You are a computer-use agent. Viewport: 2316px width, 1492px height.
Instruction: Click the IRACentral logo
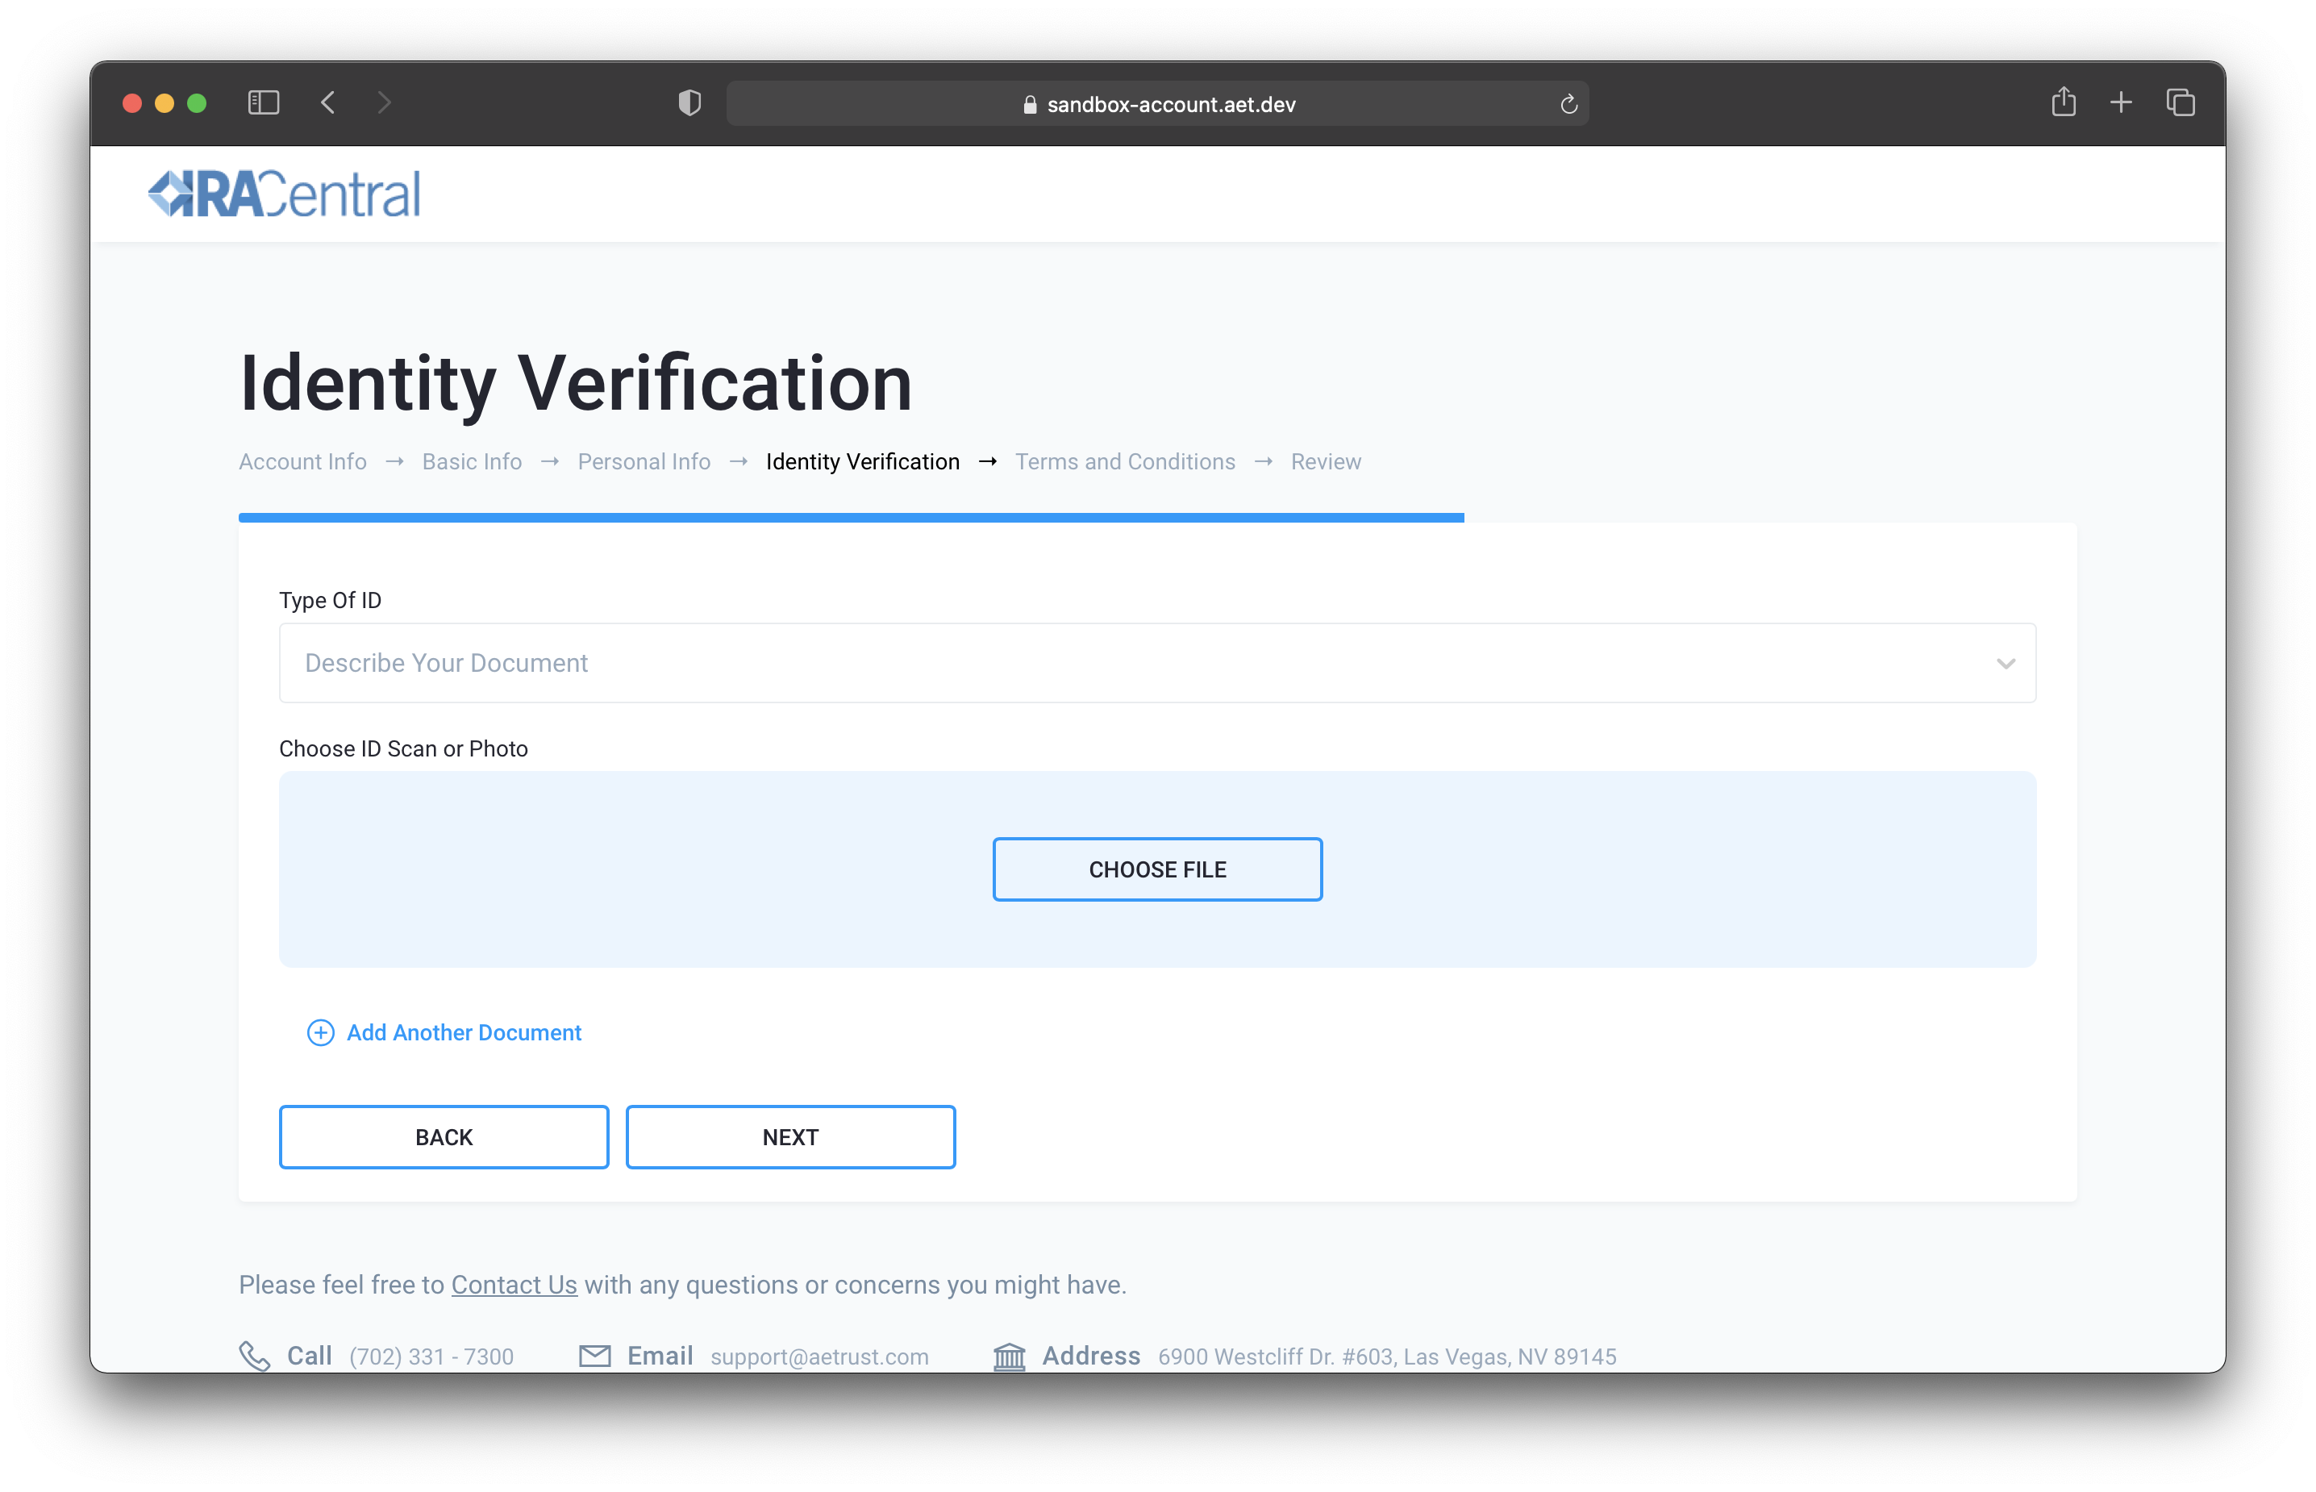284,194
